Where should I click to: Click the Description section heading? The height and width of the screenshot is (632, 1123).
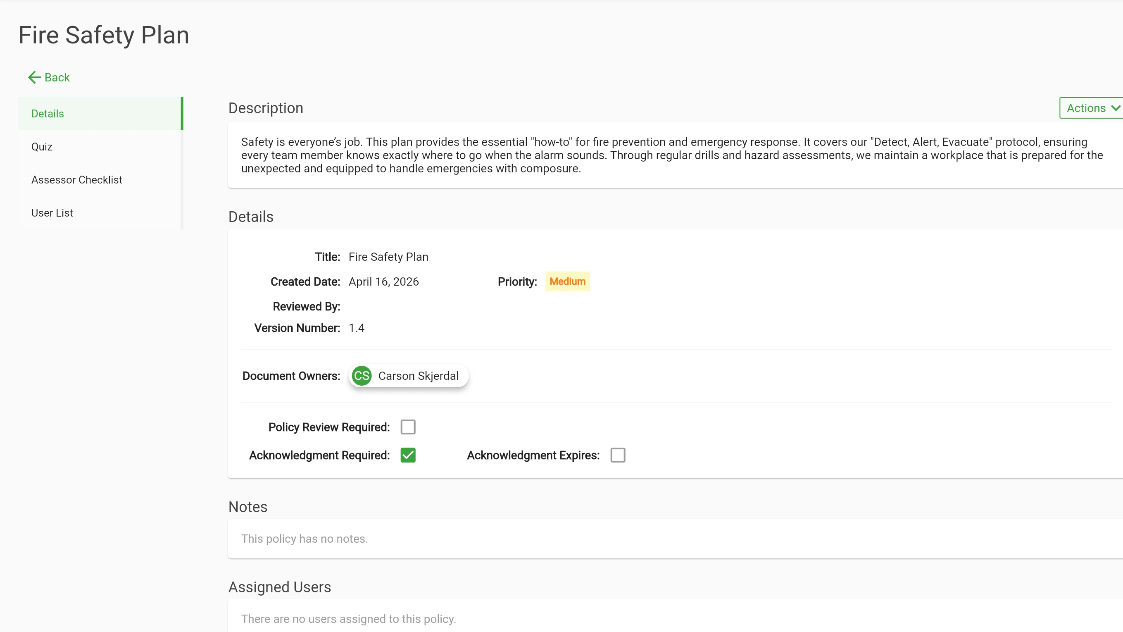(x=266, y=108)
